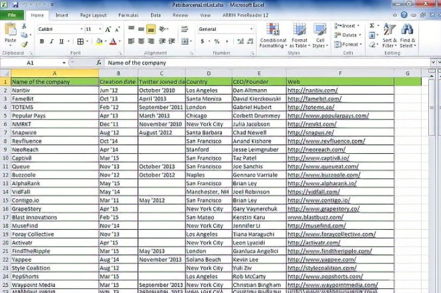Align text right
441x293 pixels.
pos(151,42)
